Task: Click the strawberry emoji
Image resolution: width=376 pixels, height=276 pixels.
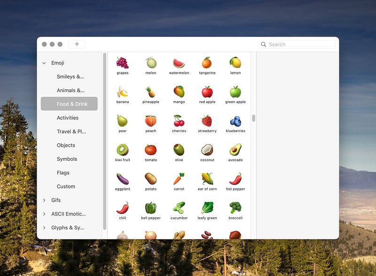Action: [x=207, y=121]
